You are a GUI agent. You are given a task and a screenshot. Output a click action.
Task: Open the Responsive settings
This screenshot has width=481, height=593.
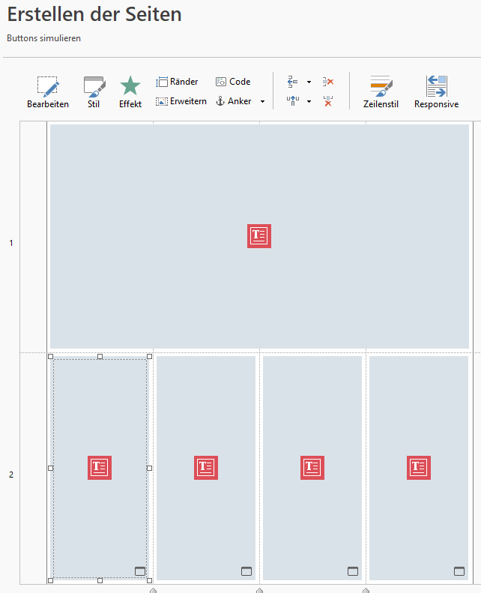(436, 86)
